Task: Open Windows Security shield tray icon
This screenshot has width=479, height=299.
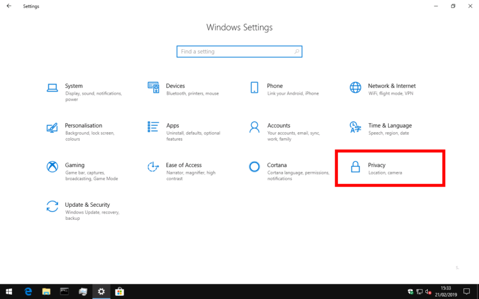Action: click(410, 292)
